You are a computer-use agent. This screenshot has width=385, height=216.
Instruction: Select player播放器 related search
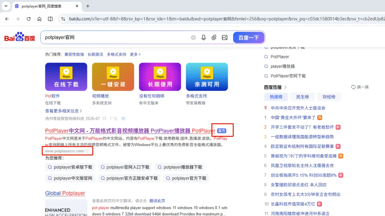283,66
